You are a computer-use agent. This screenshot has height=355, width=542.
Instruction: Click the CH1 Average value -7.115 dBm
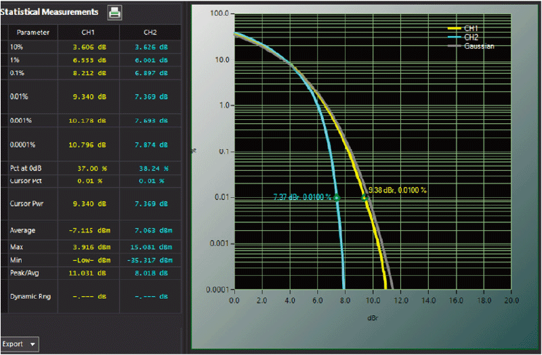89,230
